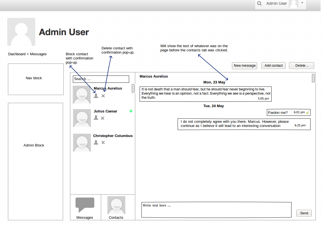Image resolution: width=322 pixels, height=226 pixels.
Task: Click the Marcus Aurelius quote message at 5:05 pm
Action: (205, 94)
